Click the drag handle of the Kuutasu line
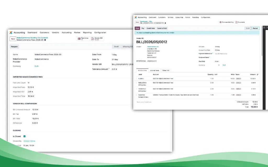Screen dimensions: 268x167 (x=137, y=79)
